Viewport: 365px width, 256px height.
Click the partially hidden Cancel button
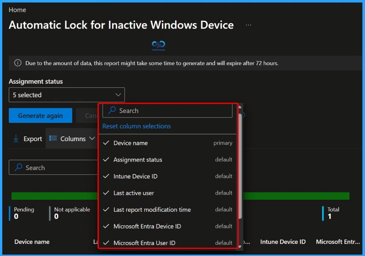88,116
